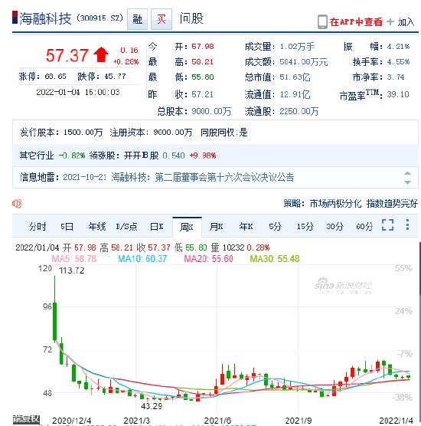Image resolution: width=421 pixels, height=426 pixels.
Task: Switch to the 月K chart tab
Action: [216, 226]
